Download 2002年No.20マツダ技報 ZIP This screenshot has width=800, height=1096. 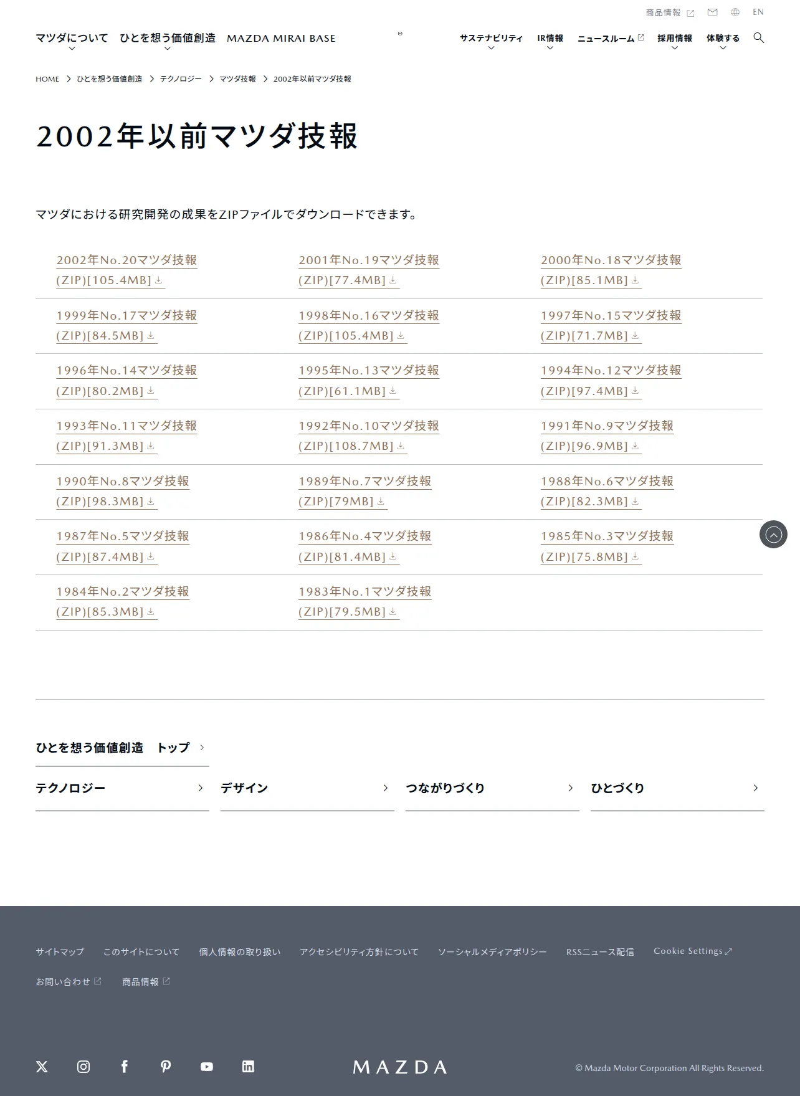pyautogui.click(x=126, y=270)
